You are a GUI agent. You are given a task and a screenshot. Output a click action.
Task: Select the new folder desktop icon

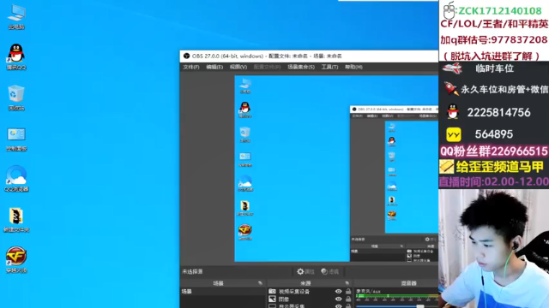click(16, 219)
